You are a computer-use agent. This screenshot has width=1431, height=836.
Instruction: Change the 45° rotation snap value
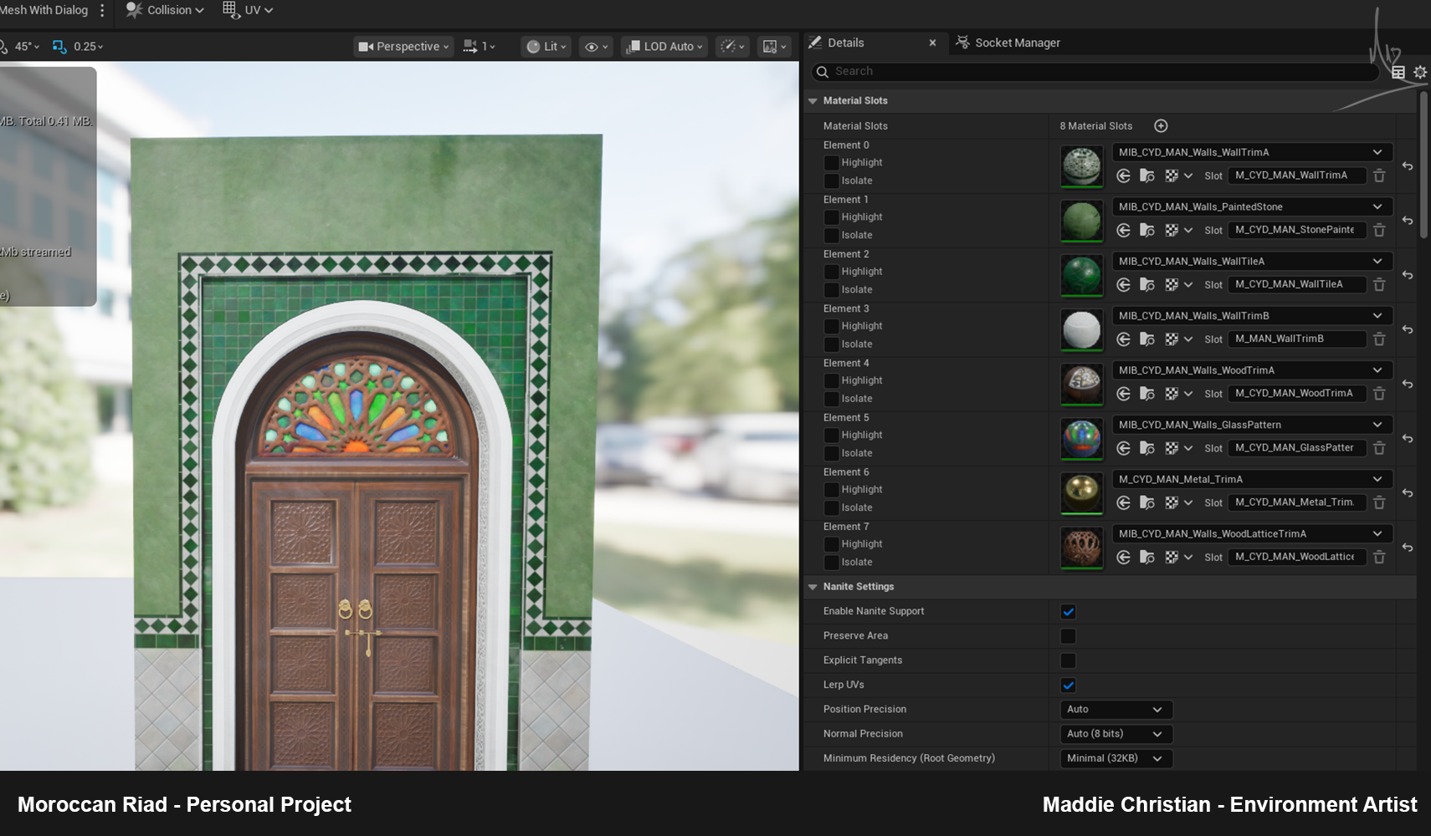[27, 47]
